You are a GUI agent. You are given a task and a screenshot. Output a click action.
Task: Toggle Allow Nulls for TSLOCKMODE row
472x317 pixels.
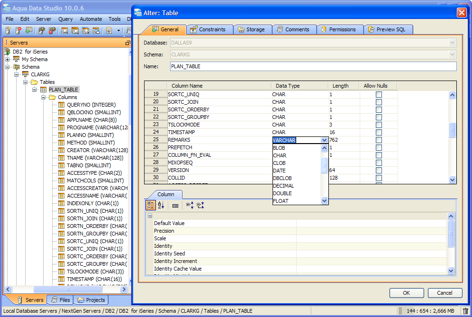[x=379, y=125]
